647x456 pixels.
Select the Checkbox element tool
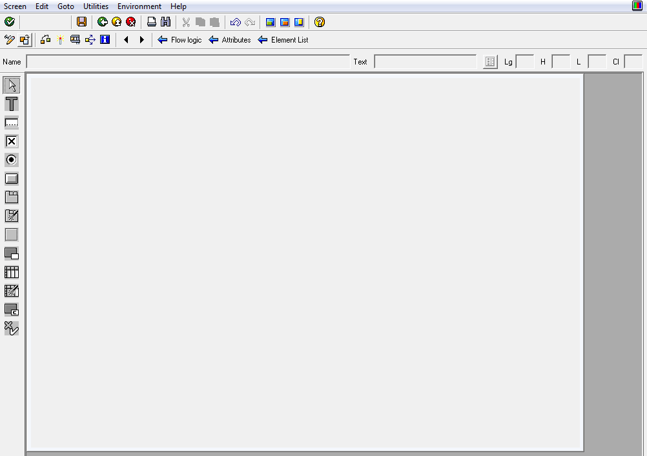point(12,141)
